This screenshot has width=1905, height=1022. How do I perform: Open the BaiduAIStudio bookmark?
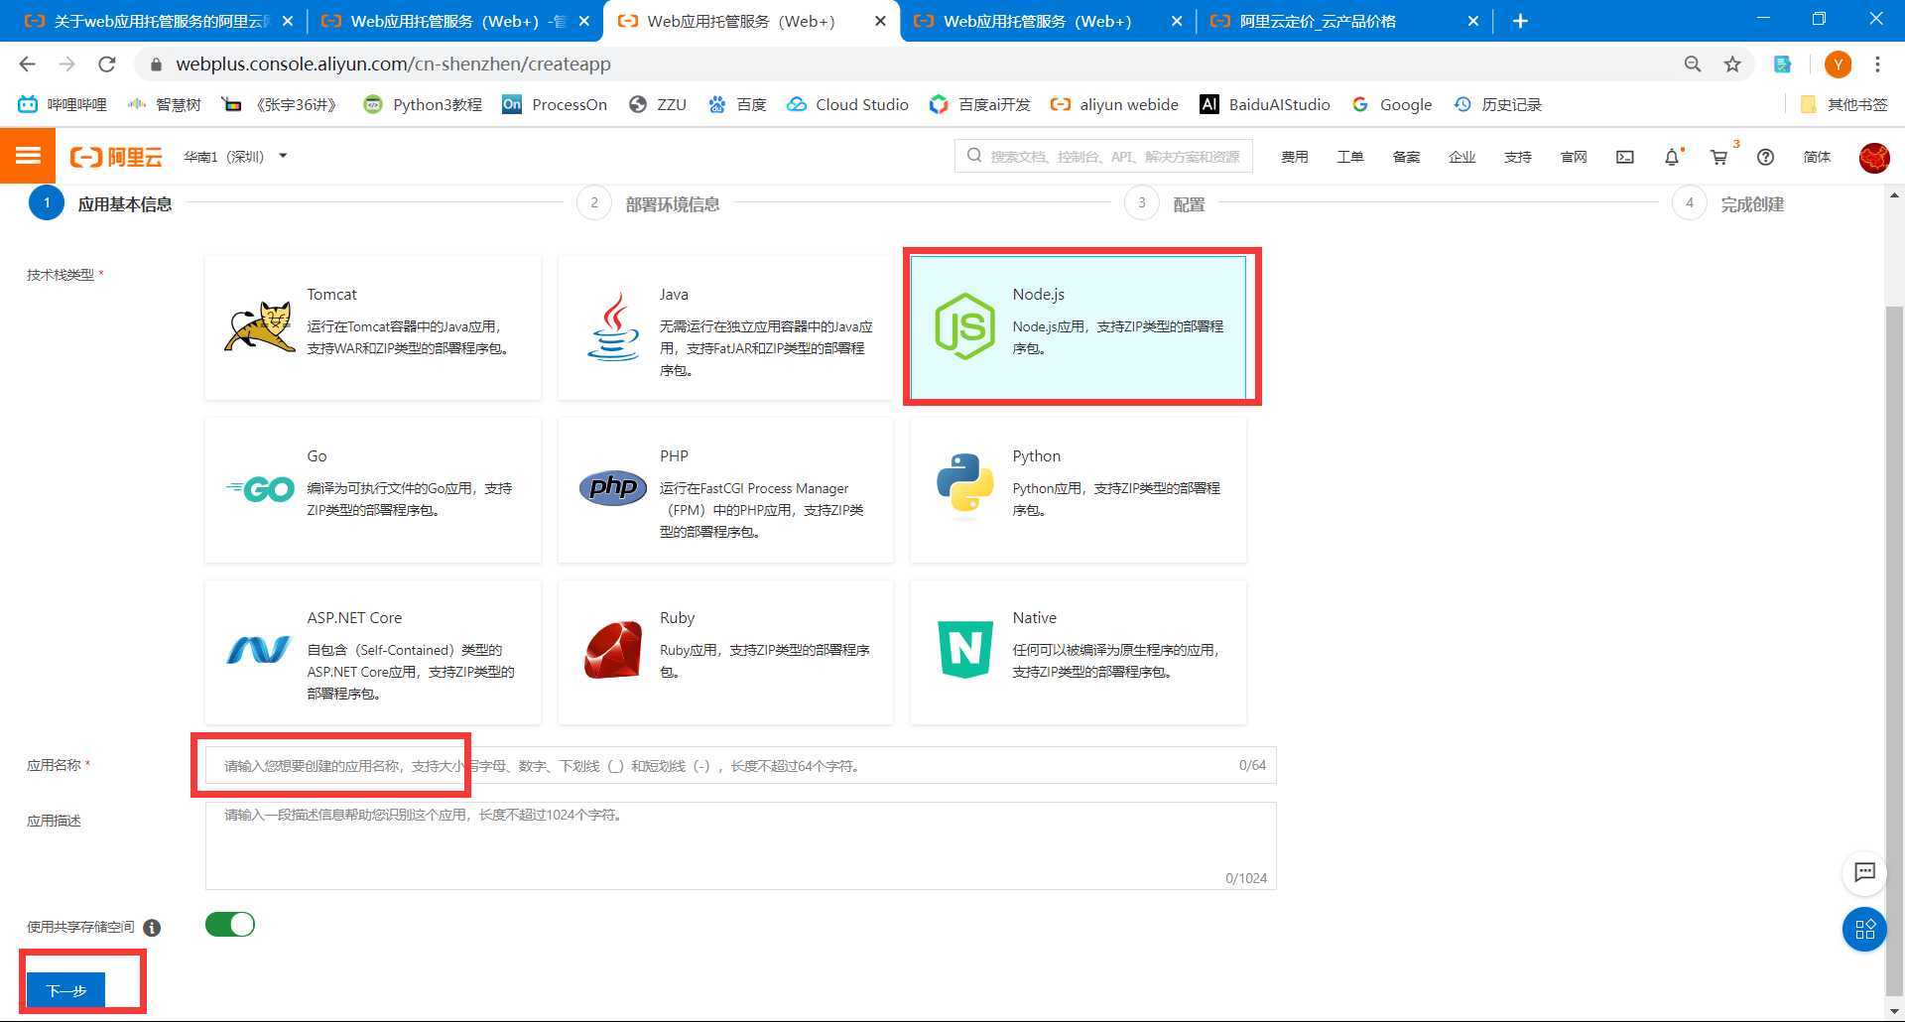1265,104
